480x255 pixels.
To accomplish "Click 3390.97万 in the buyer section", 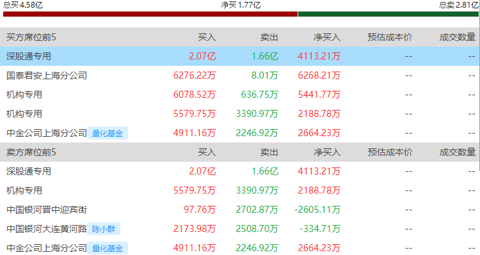I will click(257, 114).
